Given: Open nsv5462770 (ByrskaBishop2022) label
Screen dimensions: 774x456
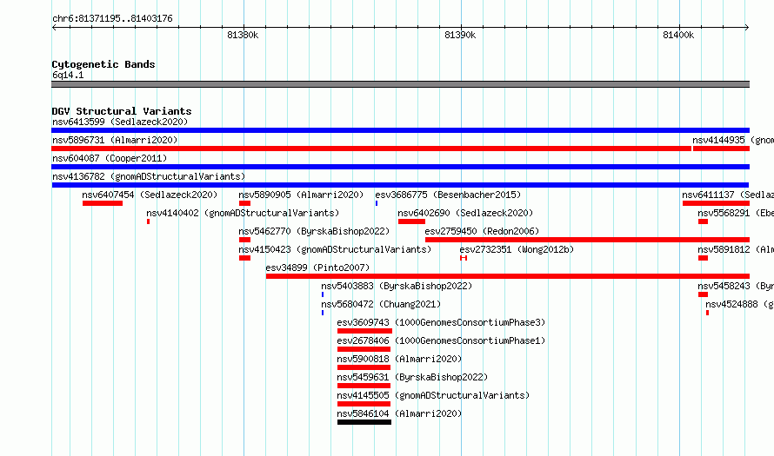Looking at the screenshot, I should tap(314, 231).
